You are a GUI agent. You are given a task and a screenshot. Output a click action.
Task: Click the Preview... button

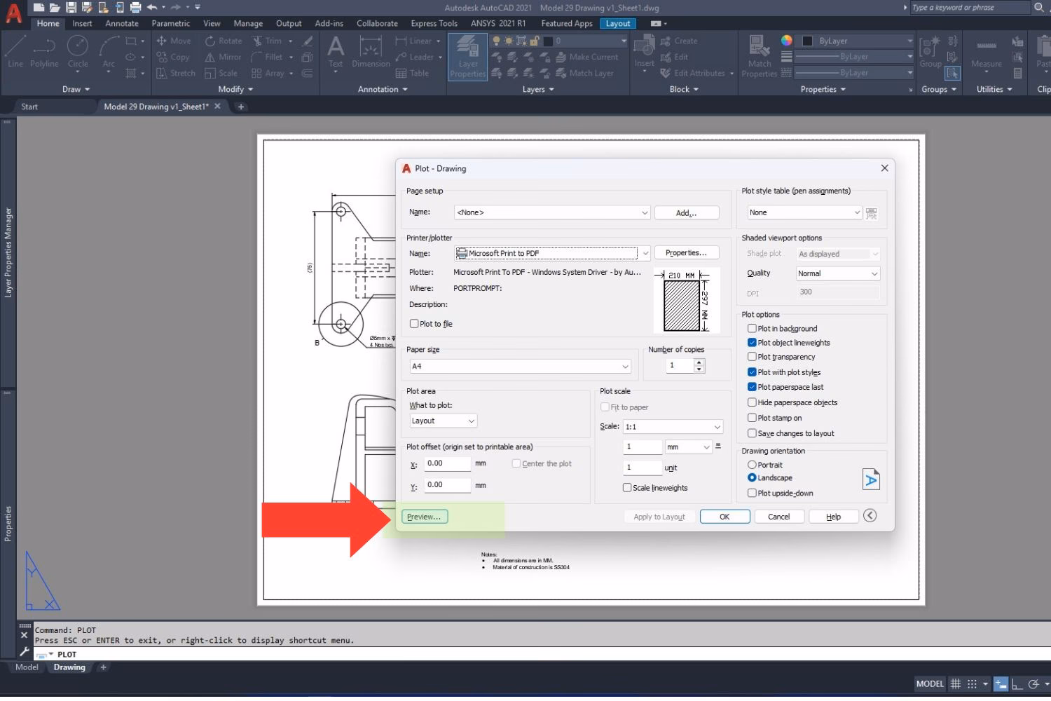click(424, 517)
